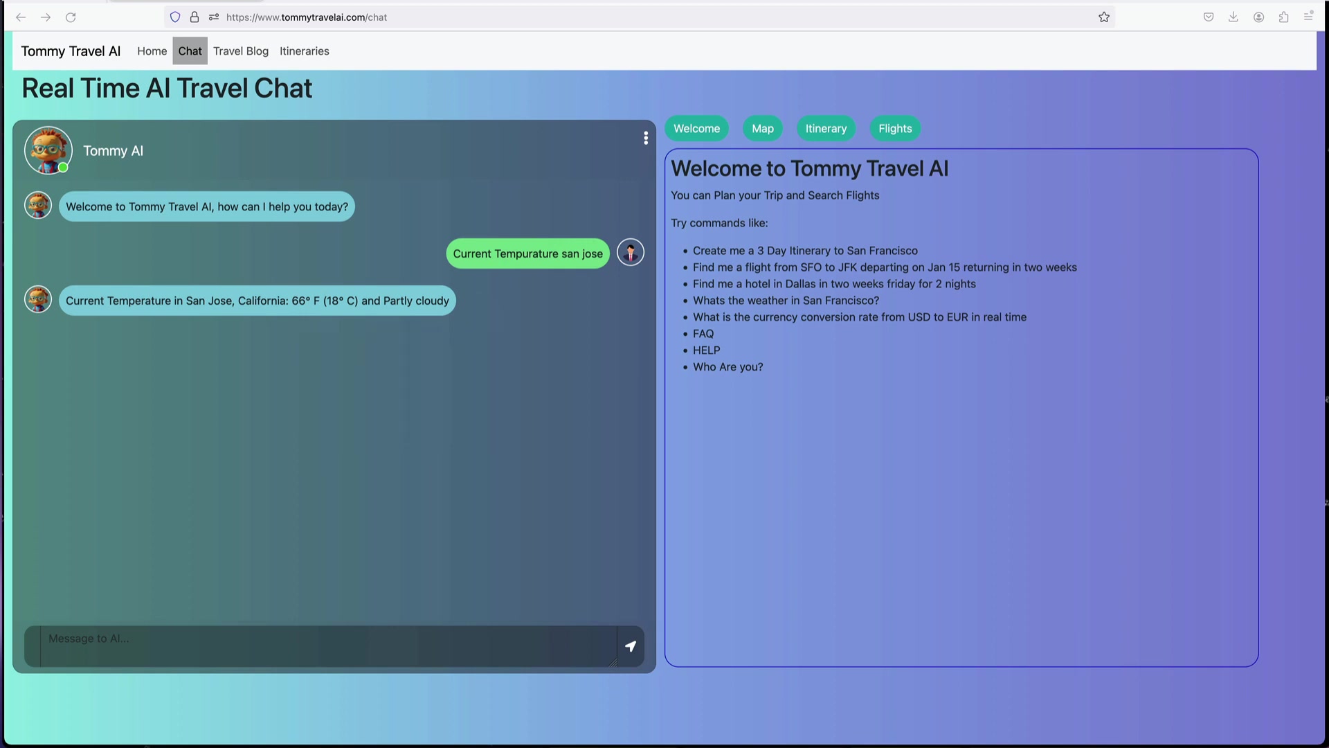This screenshot has width=1329, height=748.
Task: Go to the Home nav item
Action: (x=152, y=51)
